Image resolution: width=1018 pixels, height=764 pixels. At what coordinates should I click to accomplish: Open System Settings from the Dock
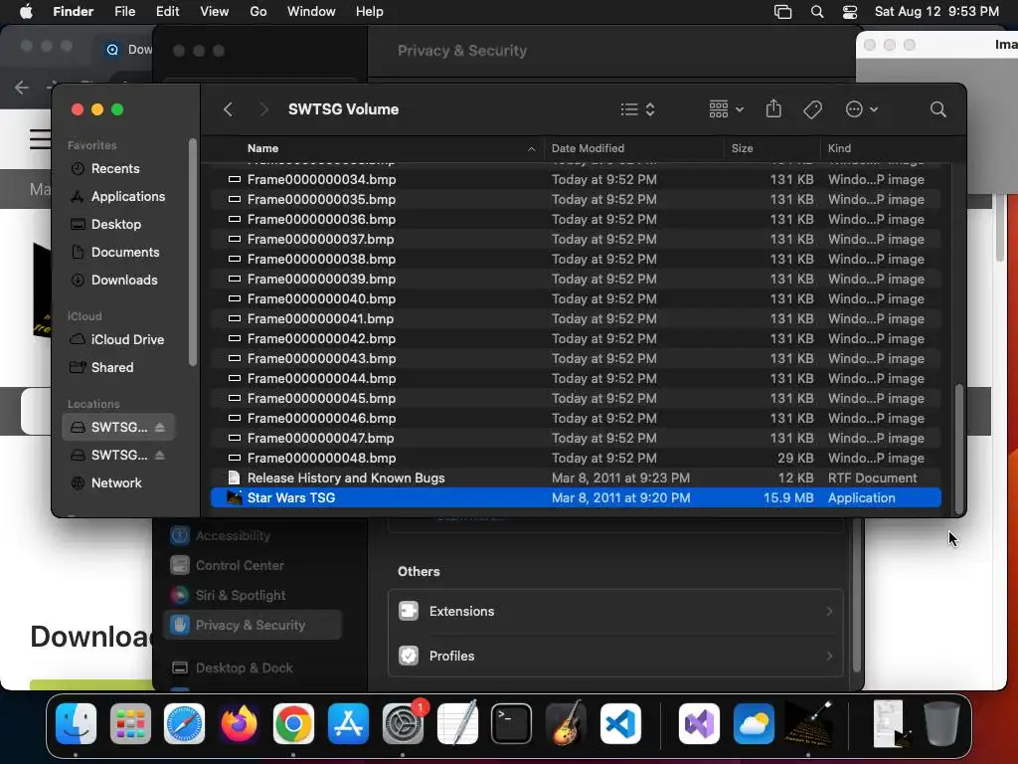tap(404, 723)
